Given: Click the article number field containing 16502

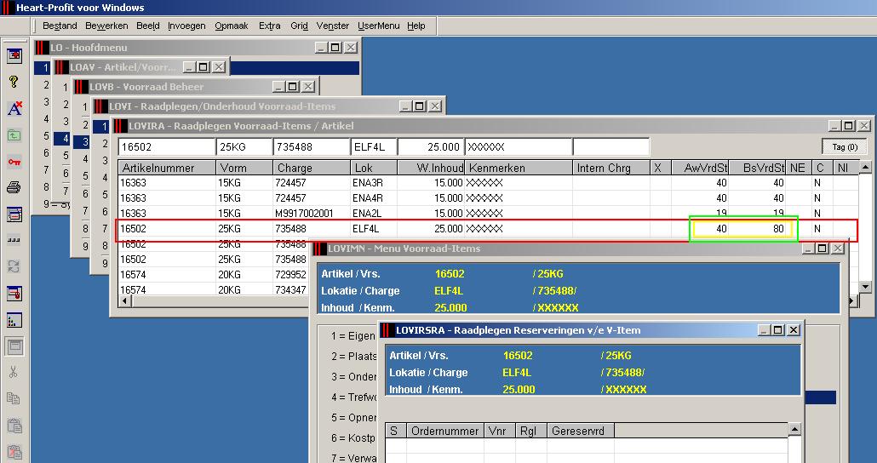Looking at the screenshot, I should click(x=167, y=147).
